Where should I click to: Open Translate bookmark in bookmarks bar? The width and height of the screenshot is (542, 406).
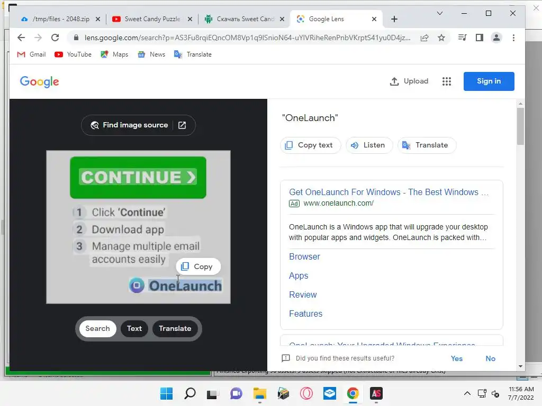pyautogui.click(x=193, y=54)
